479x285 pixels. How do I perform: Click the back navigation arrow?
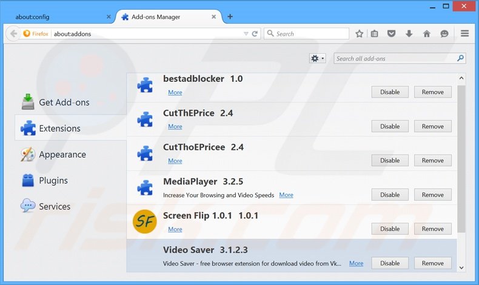point(13,33)
